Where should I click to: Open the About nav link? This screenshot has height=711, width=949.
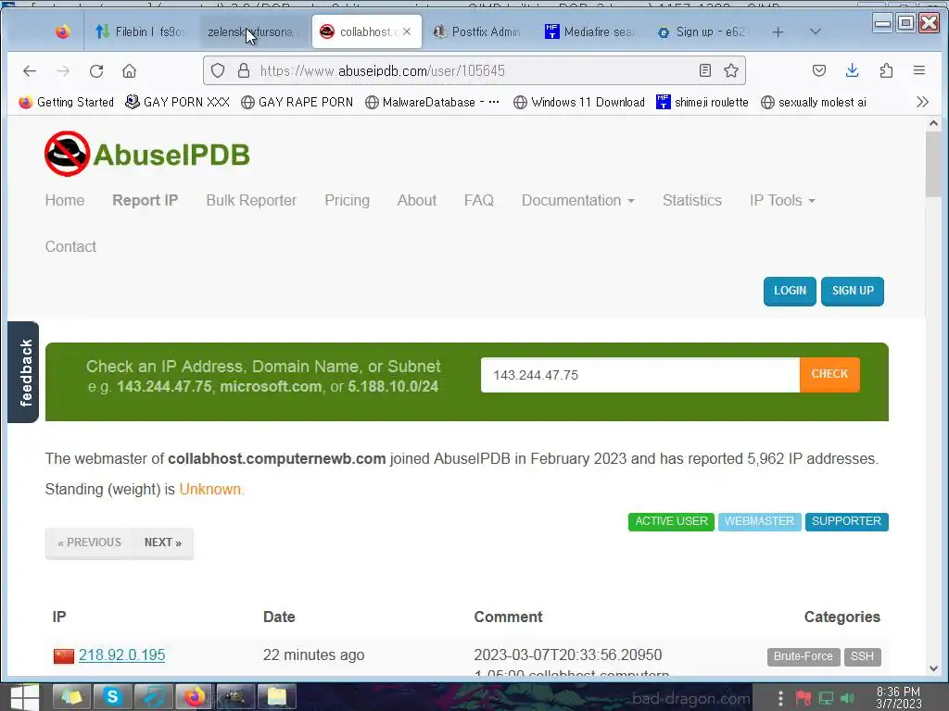[416, 200]
